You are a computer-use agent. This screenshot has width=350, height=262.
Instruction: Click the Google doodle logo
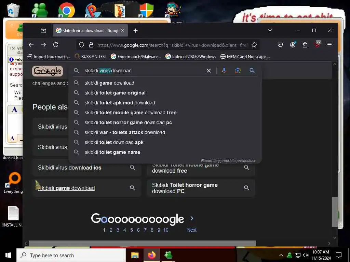(47, 71)
